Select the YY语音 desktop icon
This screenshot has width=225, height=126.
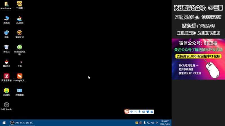click(x=19, y=5)
